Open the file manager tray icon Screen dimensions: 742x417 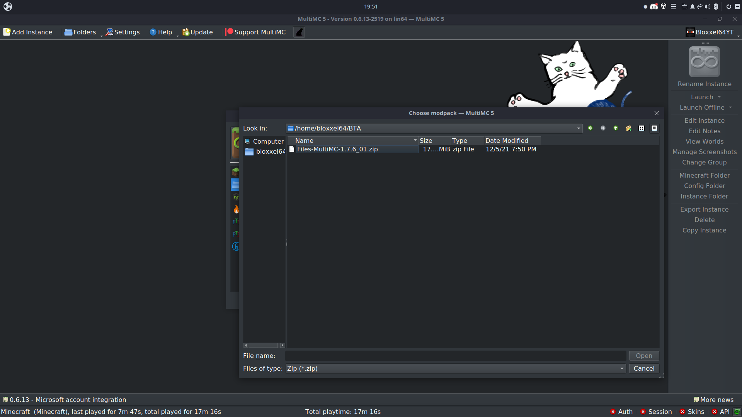684,7
